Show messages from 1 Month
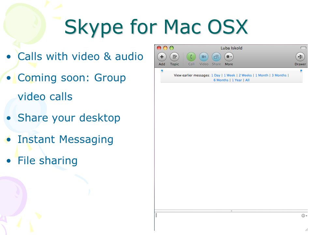The height and width of the screenshot is (235, 313). click(x=262, y=75)
